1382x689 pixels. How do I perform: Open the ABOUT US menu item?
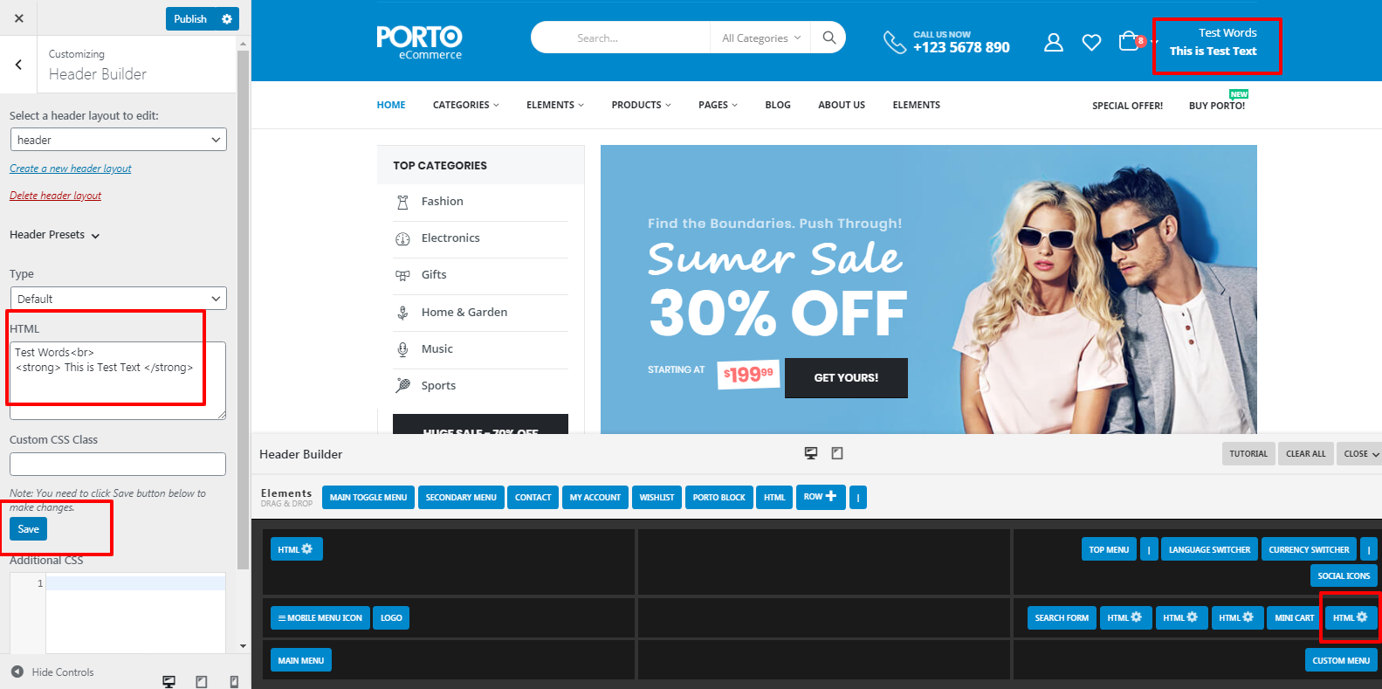tap(842, 105)
